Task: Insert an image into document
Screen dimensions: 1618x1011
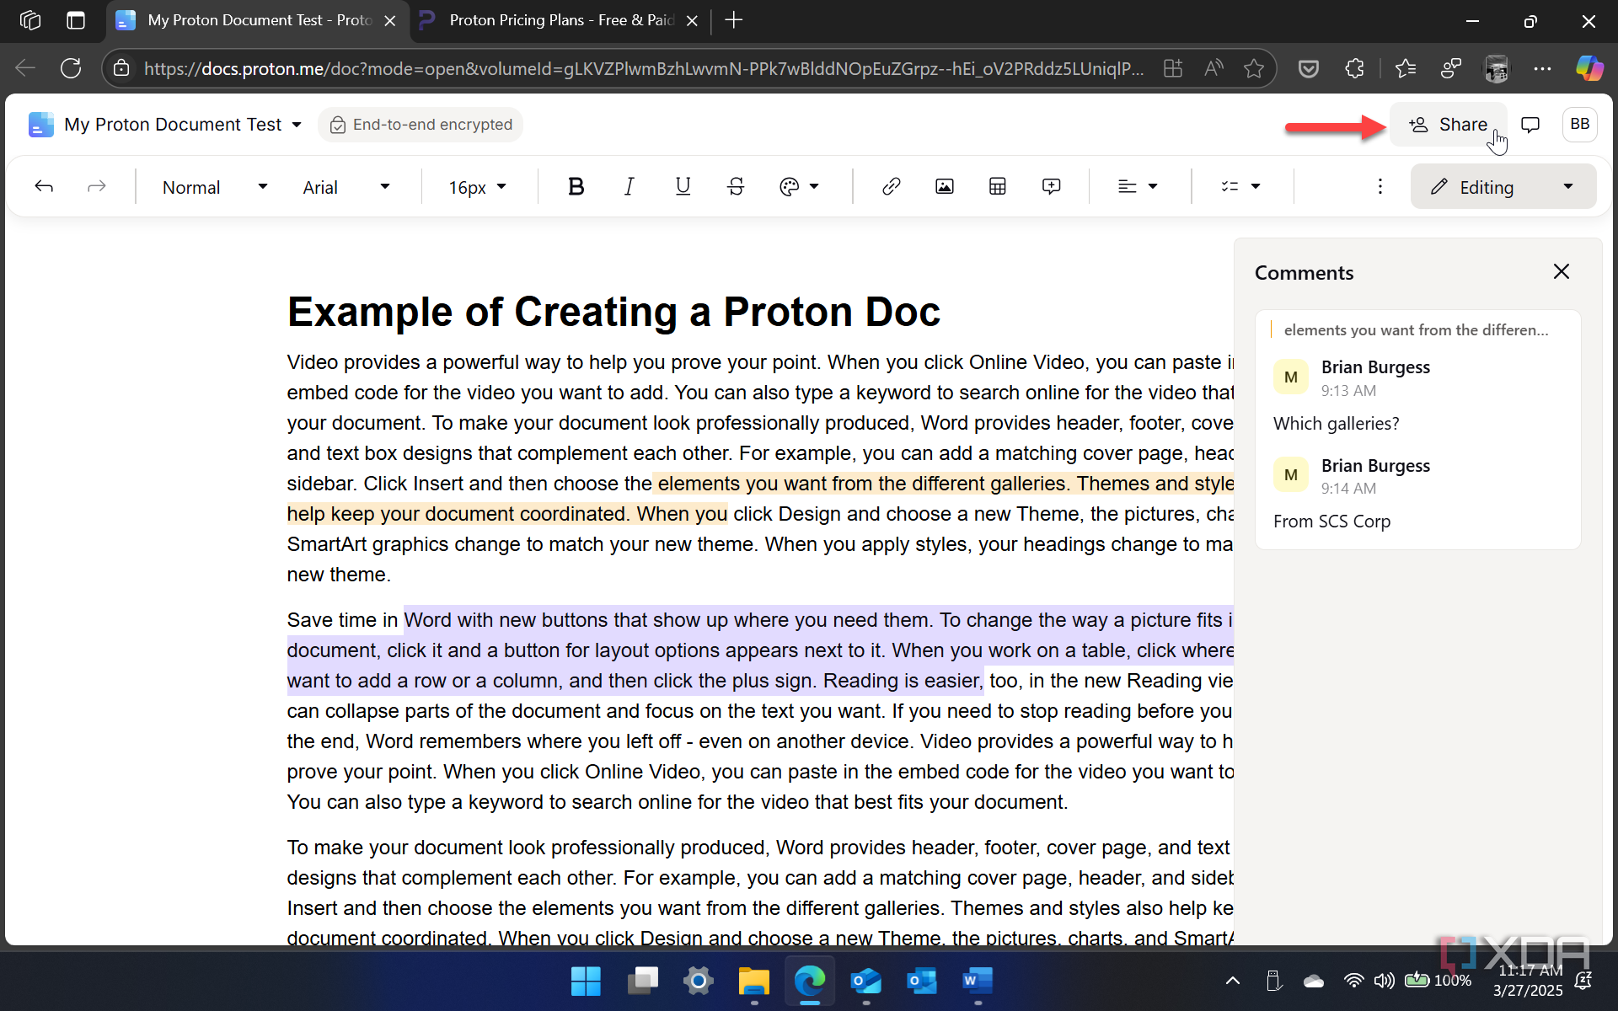Action: (x=944, y=187)
